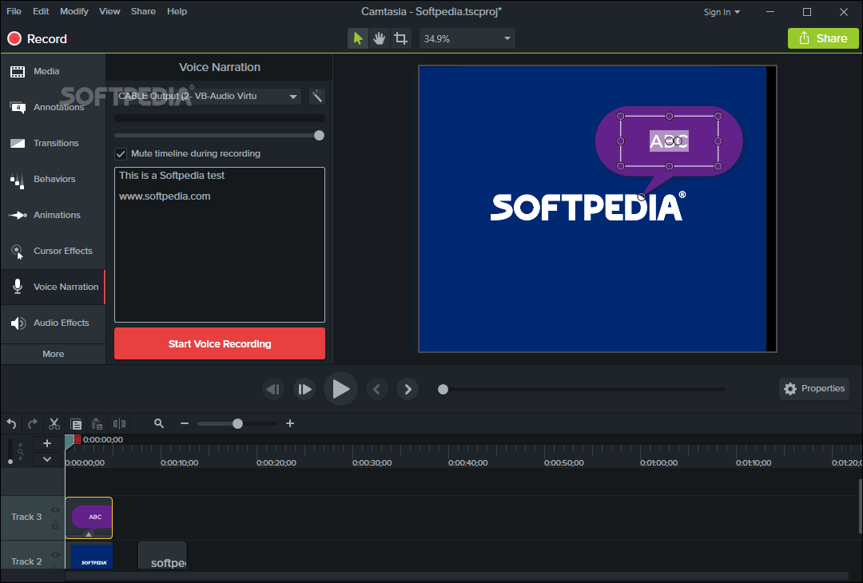The image size is (863, 583).
Task: Step back to previous frame
Action: [273, 390]
